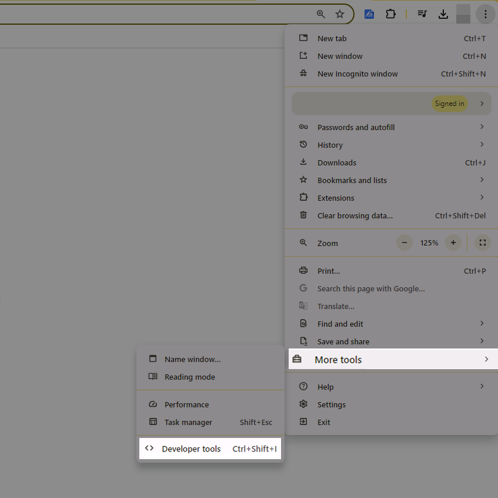Open Downloads from the menu
Image resolution: width=498 pixels, height=498 pixels.
pos(392,162)
